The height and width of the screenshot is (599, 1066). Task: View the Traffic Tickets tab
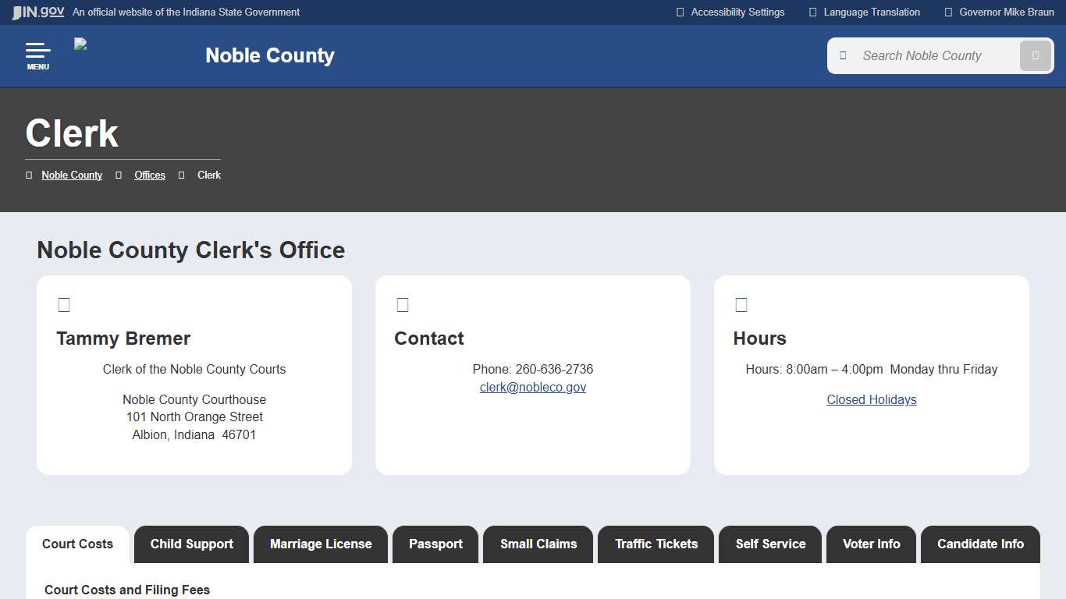tap(656, 544)
